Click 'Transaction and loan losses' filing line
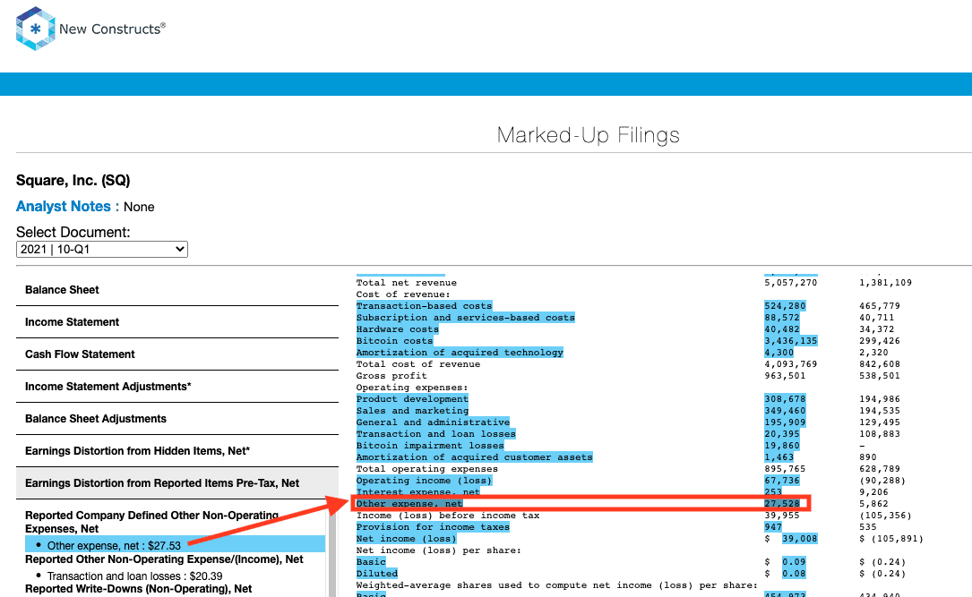The height and width of the screenshot is (597, 972). (435, 434)
